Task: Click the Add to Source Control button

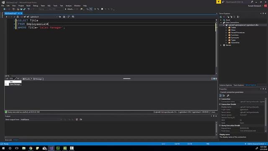Action: pos(256,144)
